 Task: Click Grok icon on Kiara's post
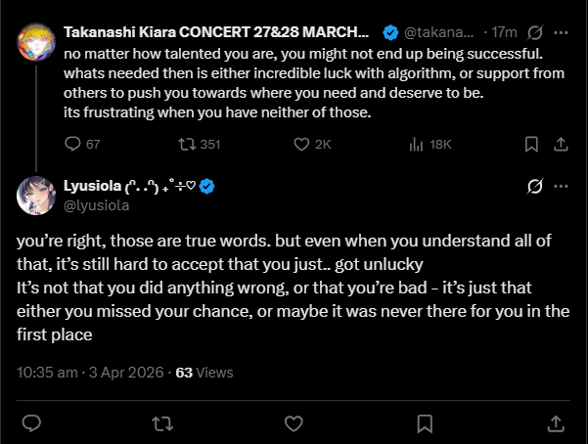coord(534,33)
